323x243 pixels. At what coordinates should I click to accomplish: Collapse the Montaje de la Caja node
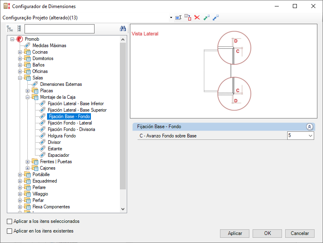(27, 97)
